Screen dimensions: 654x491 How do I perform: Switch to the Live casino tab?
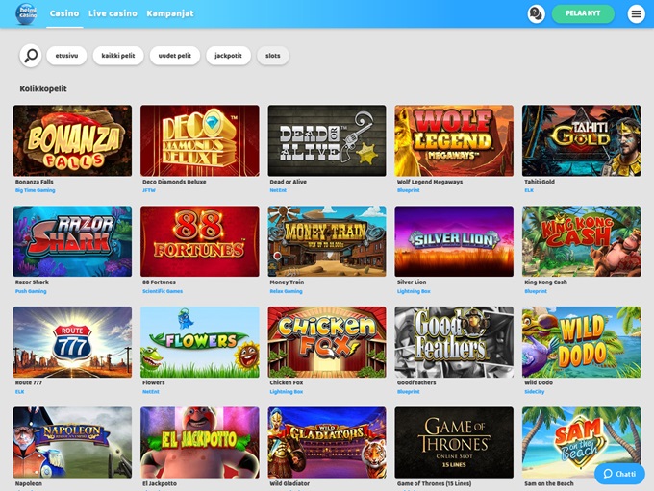113,13
